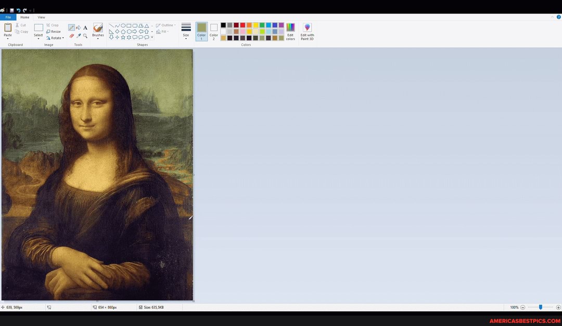
Task: Open the Shape Fill dropdown
Action: click(x=163, y=32)
